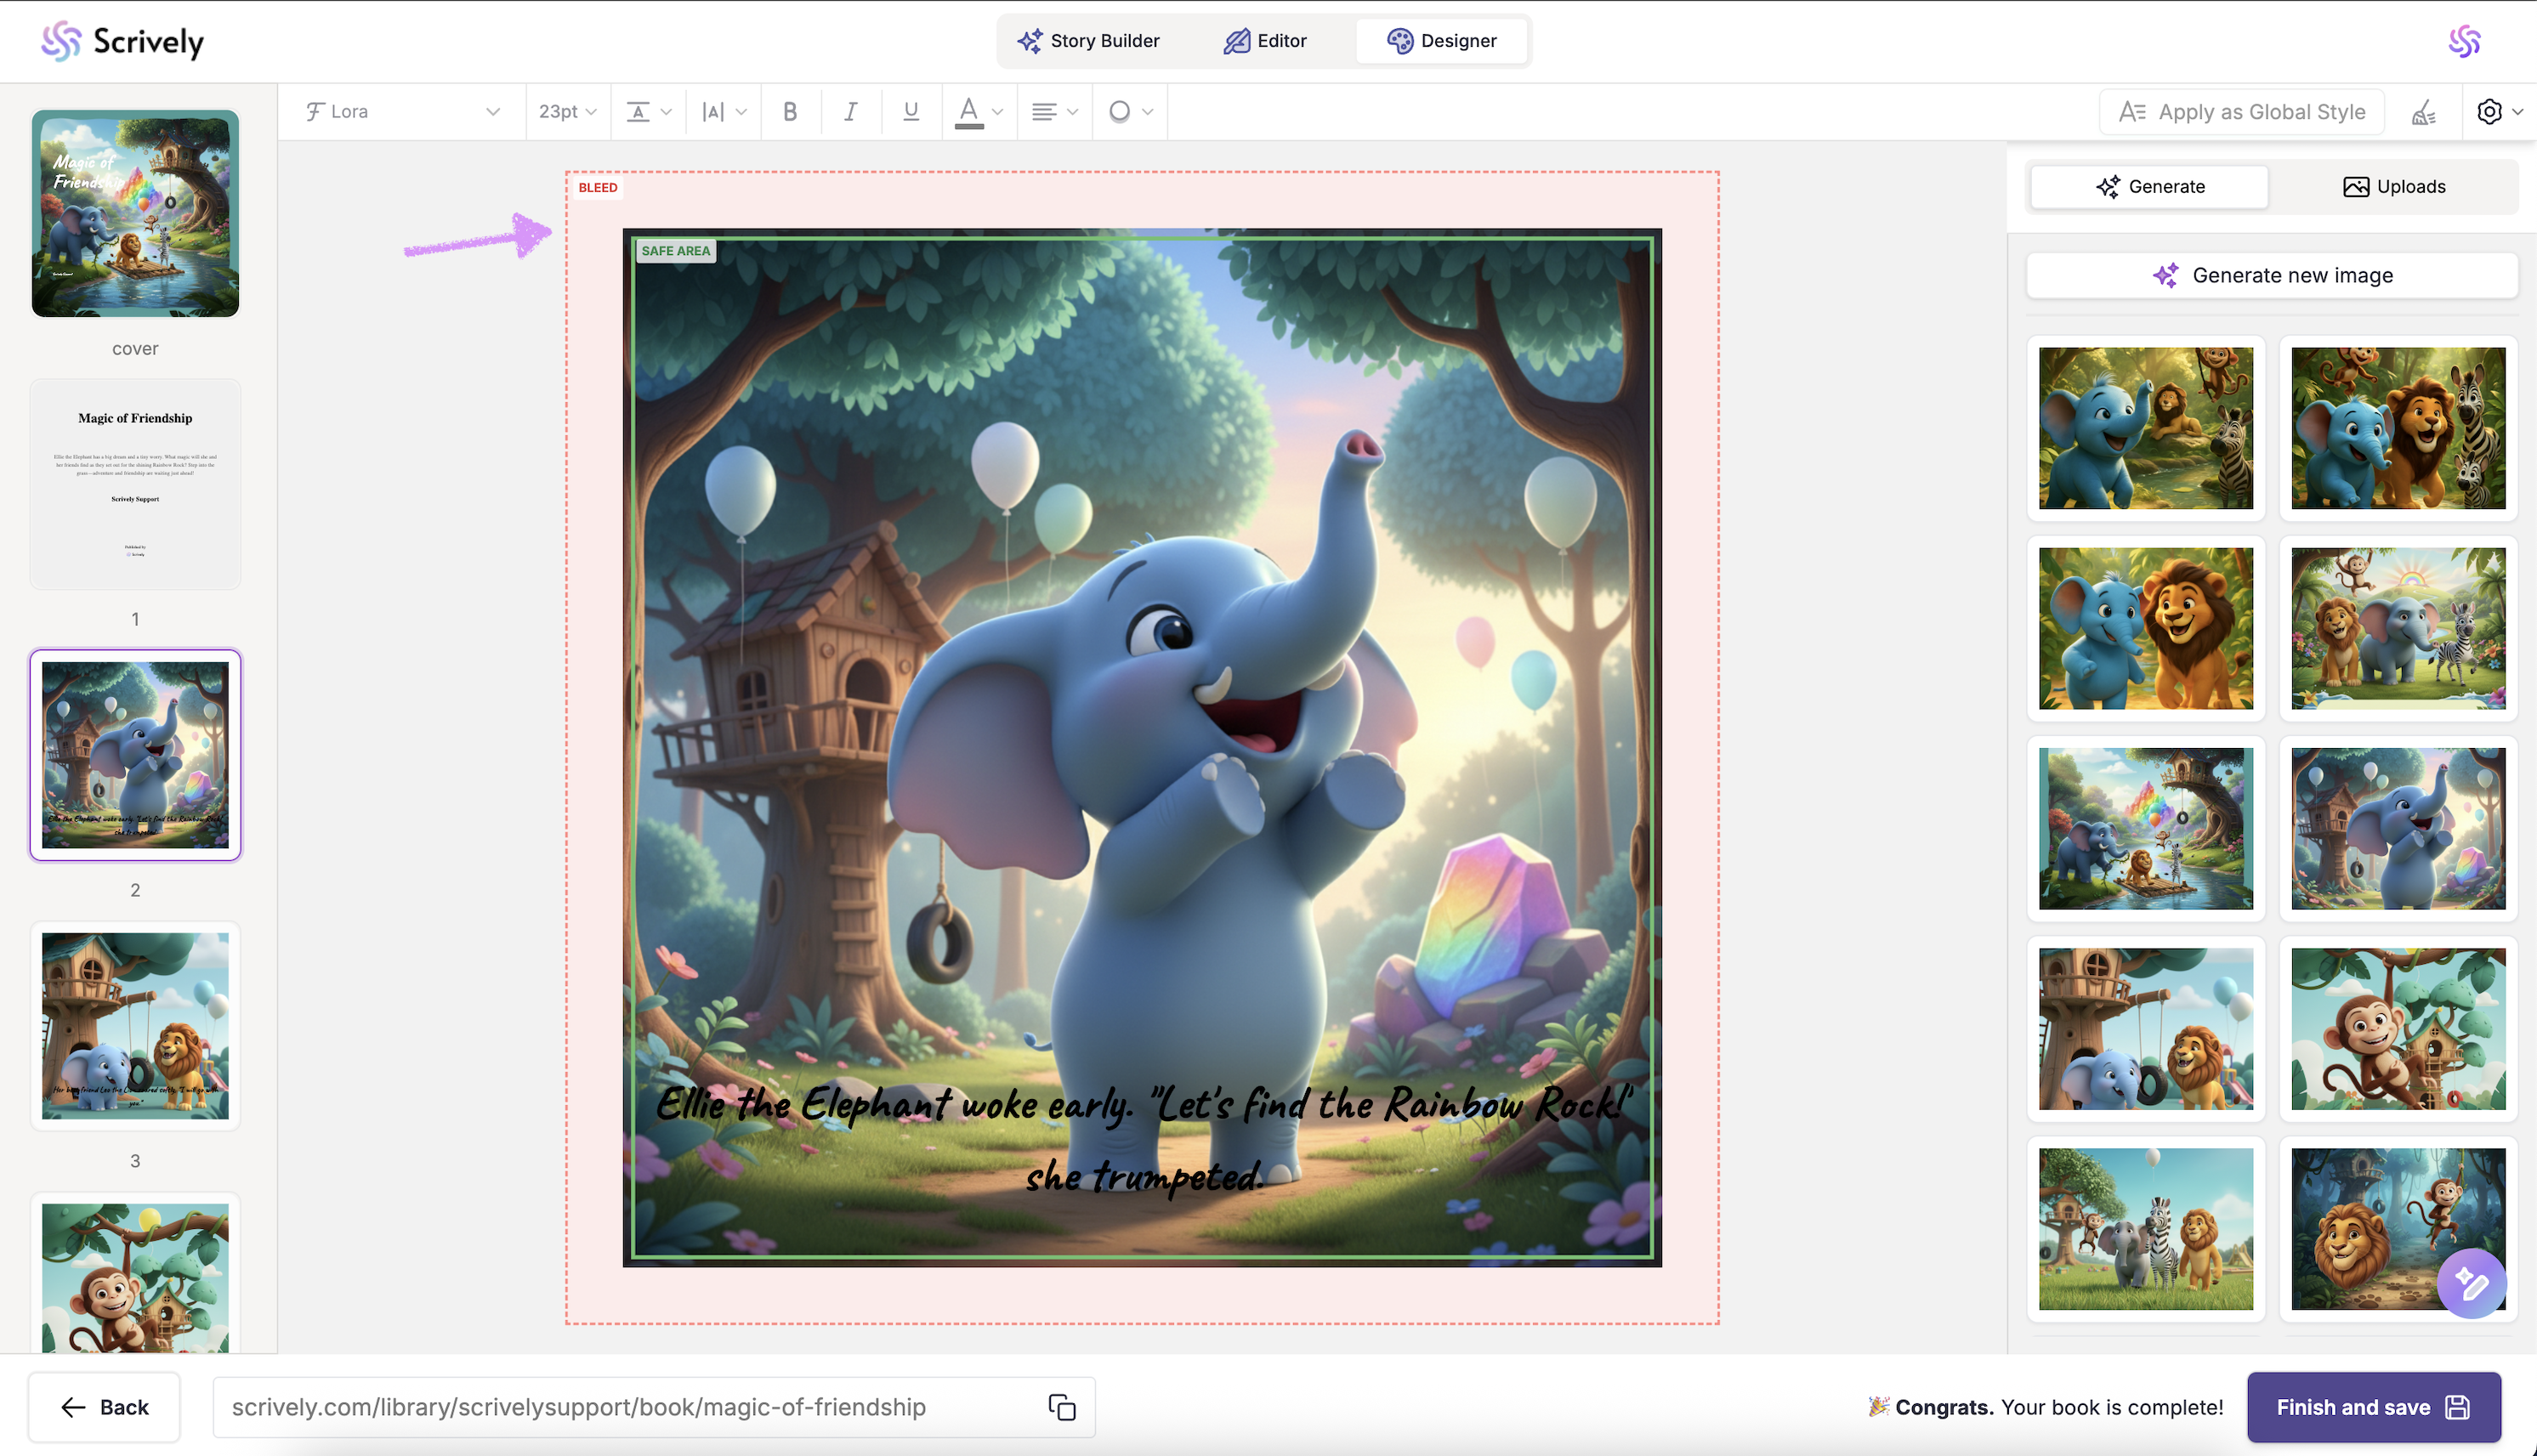Open the Uploads tab
The image size is (2537, 1456).
(x=2394, y=187)
